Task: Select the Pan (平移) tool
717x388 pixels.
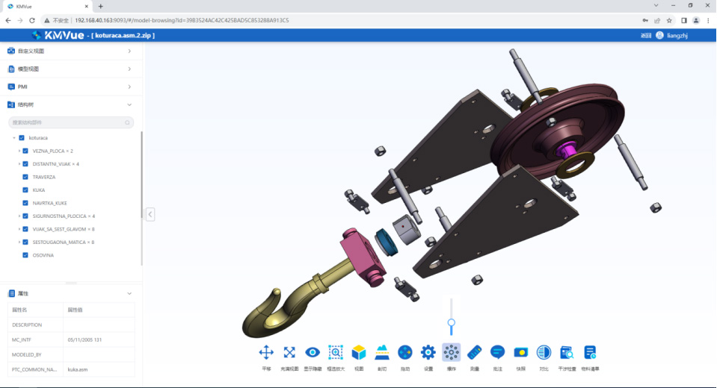Action: (266, 352)
